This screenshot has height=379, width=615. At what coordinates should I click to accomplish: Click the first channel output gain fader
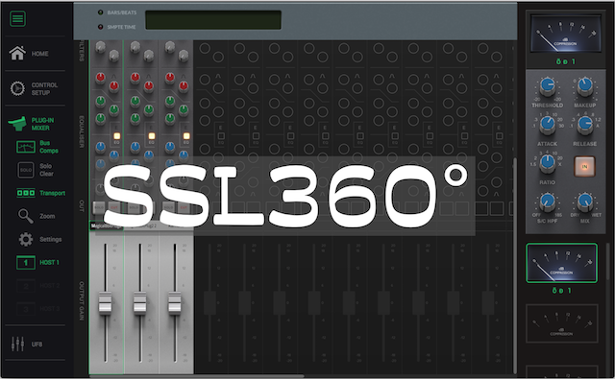(x=105, y=303)
